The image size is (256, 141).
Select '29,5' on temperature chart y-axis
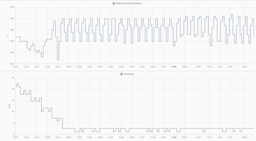tap(12, 41)
